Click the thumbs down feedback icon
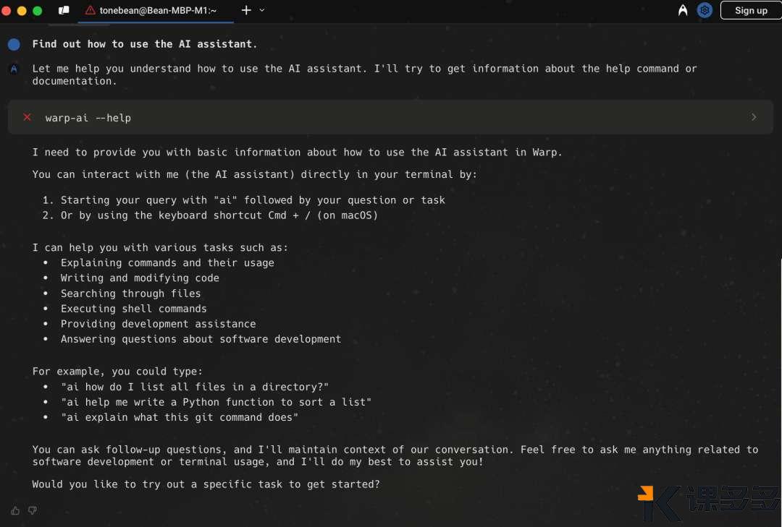This screenshot has height=527, width=782. coord(33,510)
